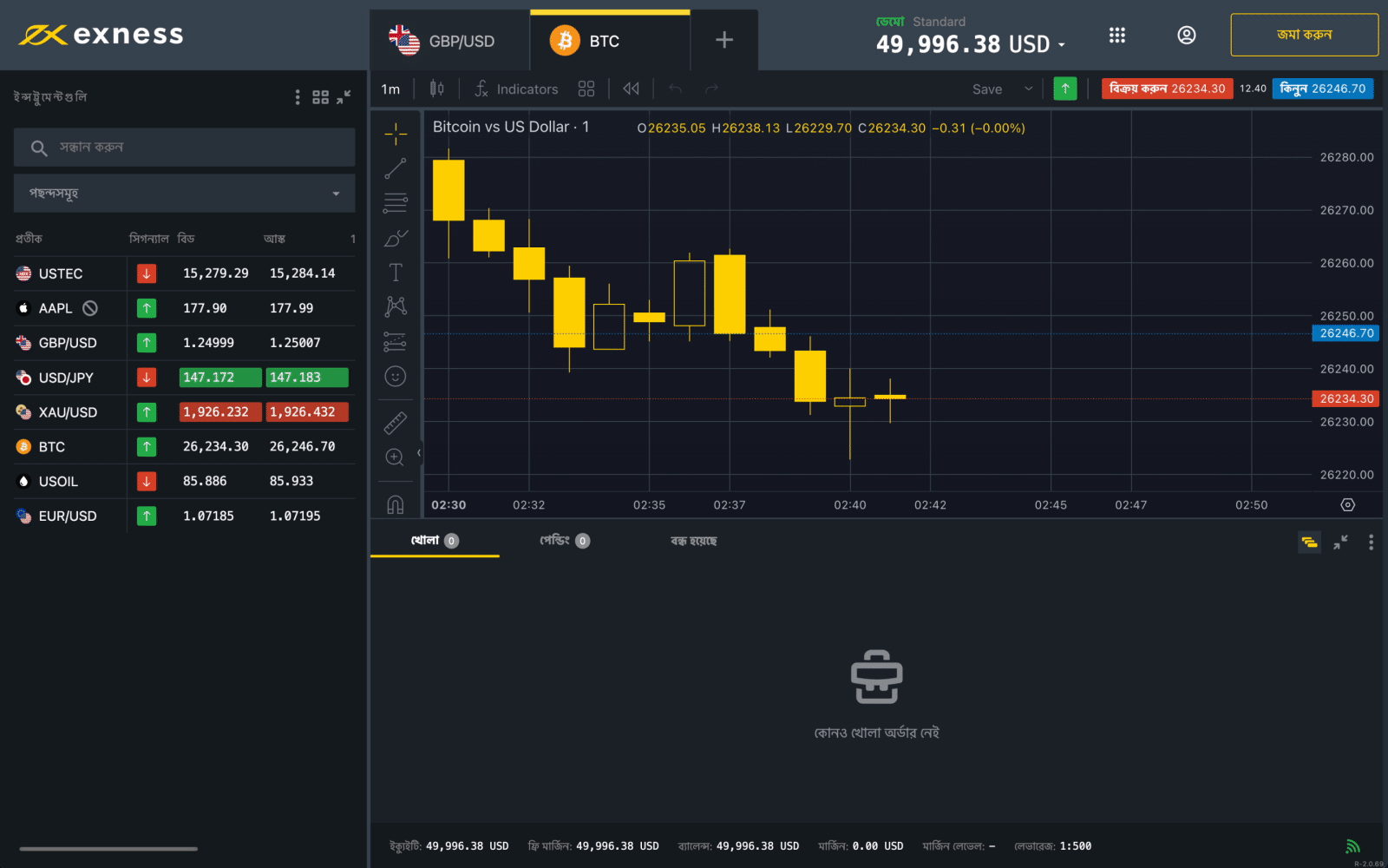Click the blue buy button 26246.70
The height and width of the screenshot is (868, 1388).
pyautogui.click(x=1322, y=89)
